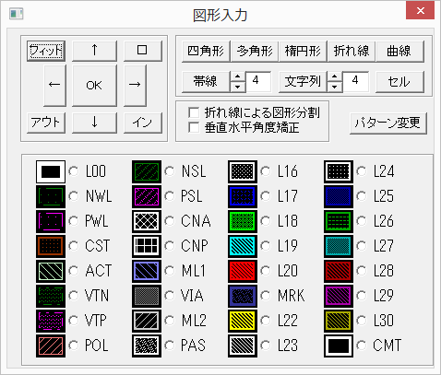Click the square window zoom button

143,51
